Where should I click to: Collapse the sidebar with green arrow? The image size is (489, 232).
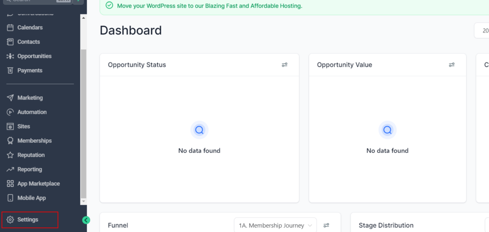coord(86,220)
